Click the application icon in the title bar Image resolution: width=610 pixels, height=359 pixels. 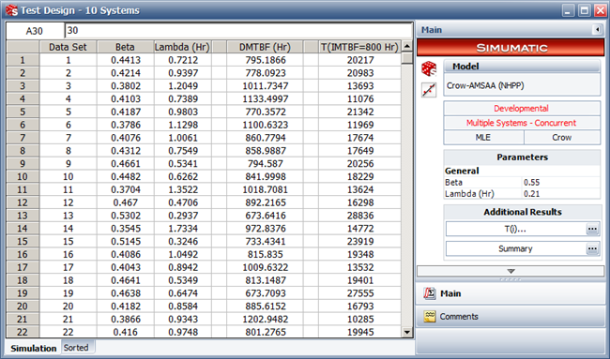click(x=11, y=10)
